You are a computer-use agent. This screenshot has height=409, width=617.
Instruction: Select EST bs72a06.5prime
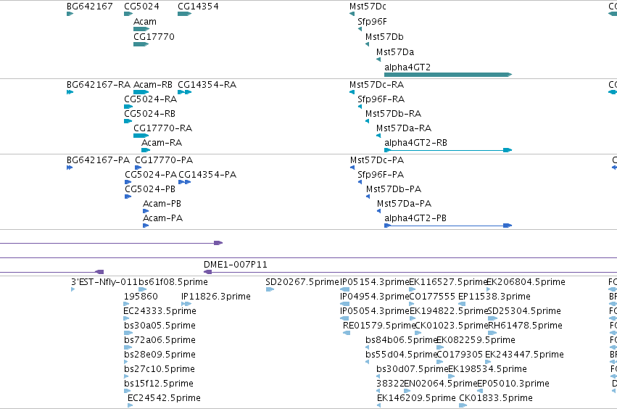160,340
